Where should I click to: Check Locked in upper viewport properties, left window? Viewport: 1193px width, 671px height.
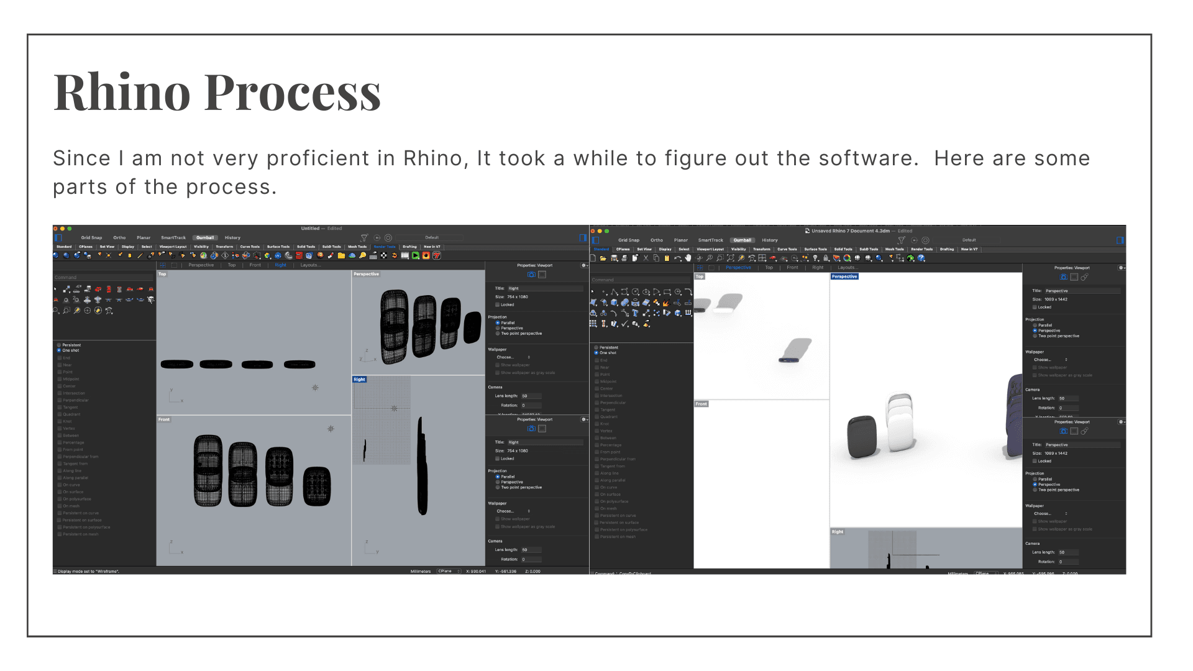(x=498, y=305)
